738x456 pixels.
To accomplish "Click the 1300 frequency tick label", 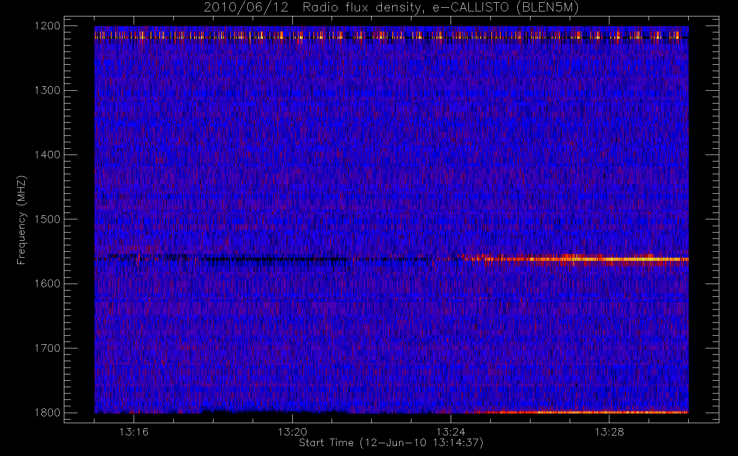I will point(47,90).
